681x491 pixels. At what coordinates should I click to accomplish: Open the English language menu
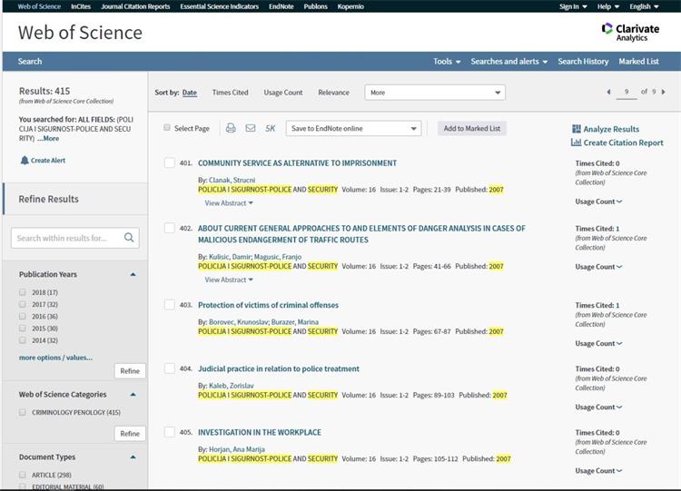click(x=644, y=6)
